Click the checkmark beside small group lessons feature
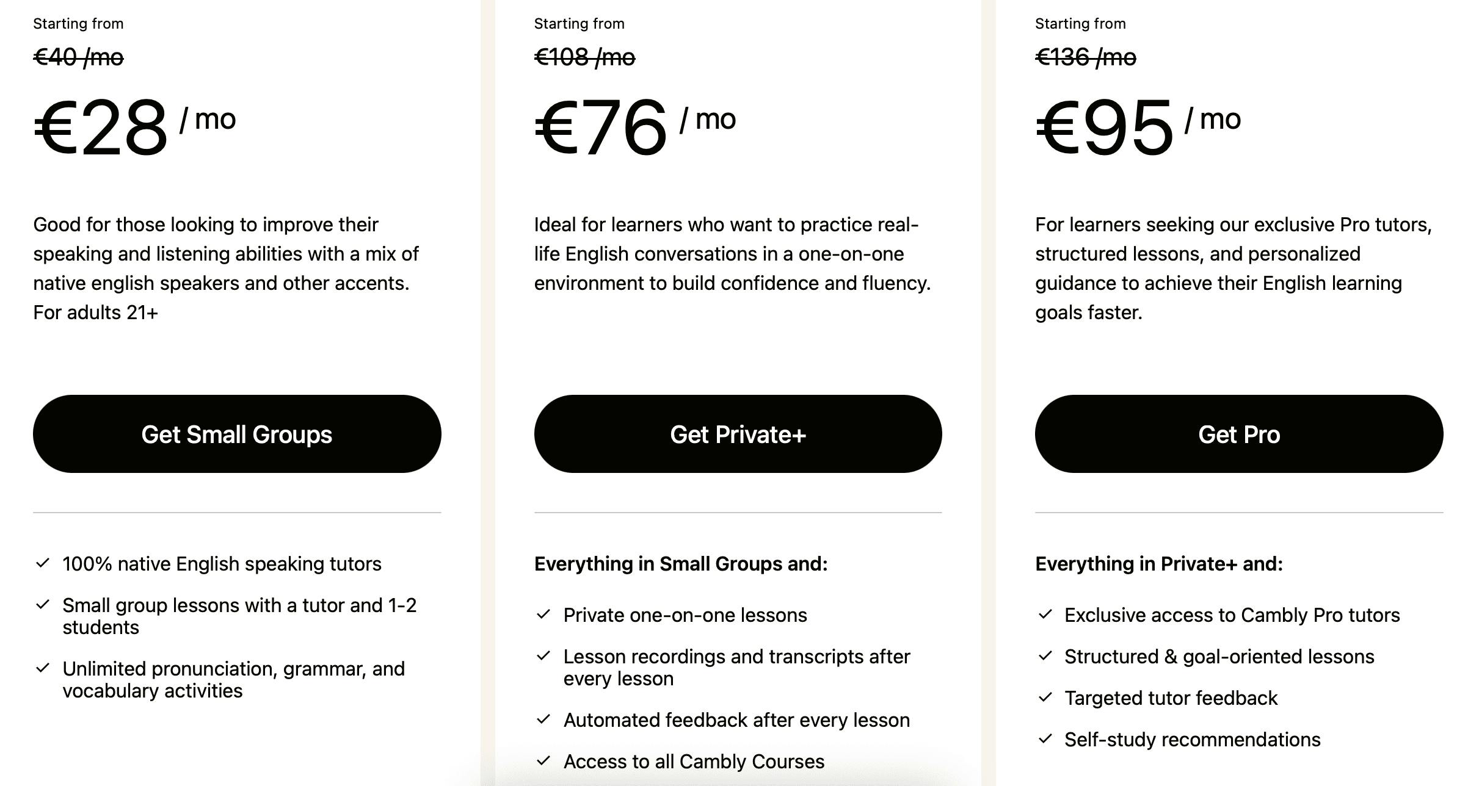 click(43, 605)
